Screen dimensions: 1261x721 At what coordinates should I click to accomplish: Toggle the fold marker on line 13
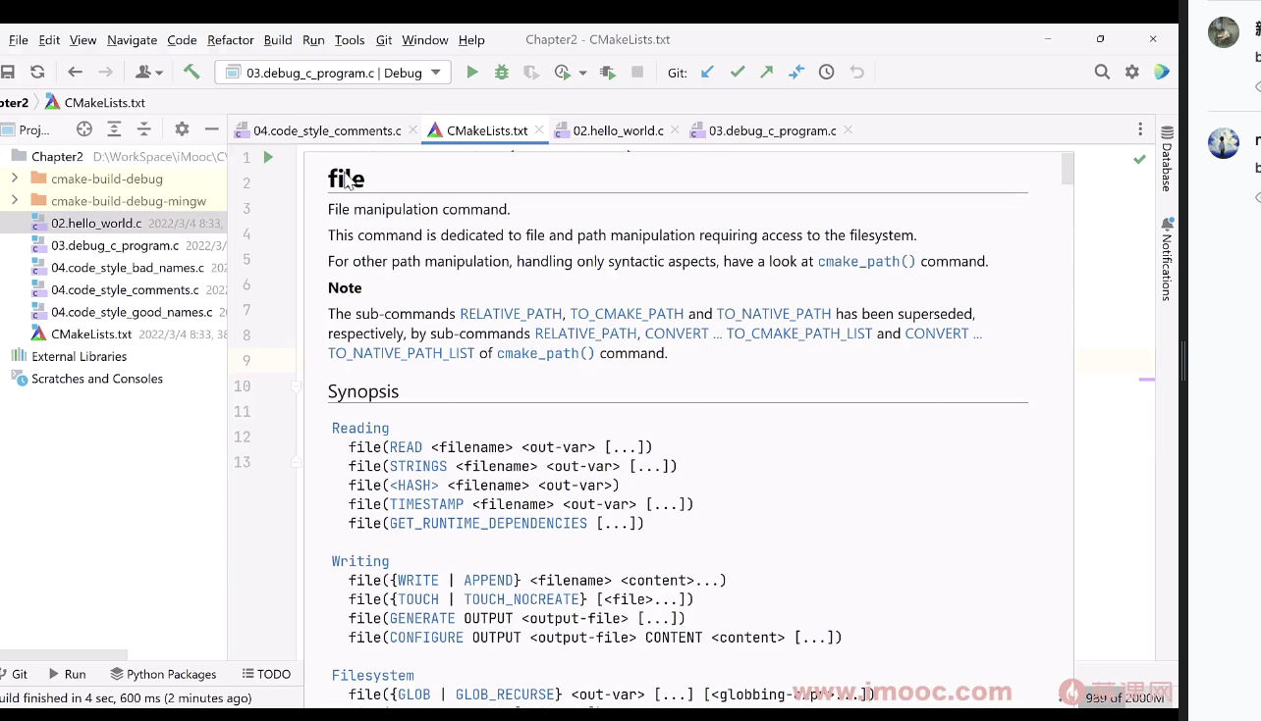click(296, 462)
